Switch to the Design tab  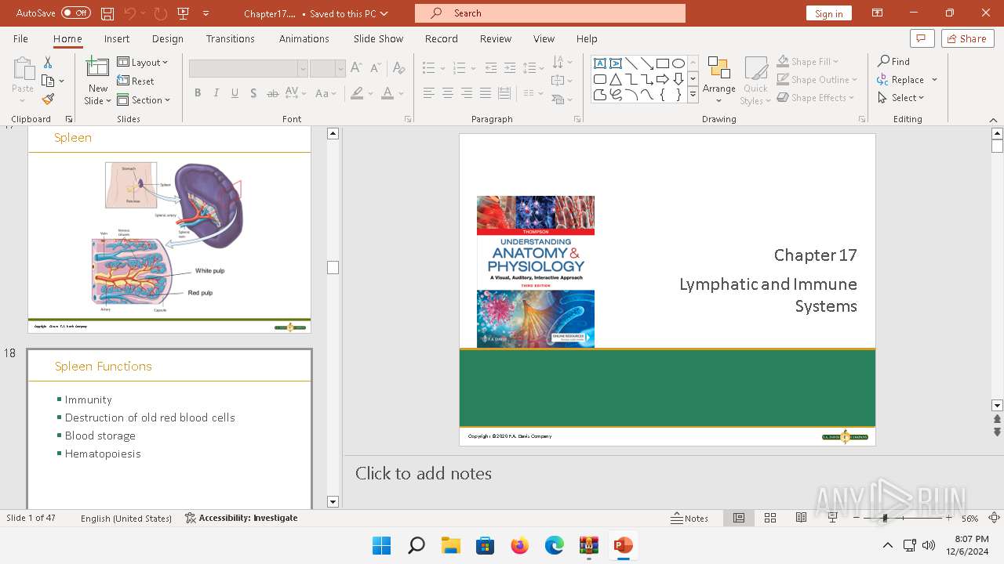[x=168, y=38]
